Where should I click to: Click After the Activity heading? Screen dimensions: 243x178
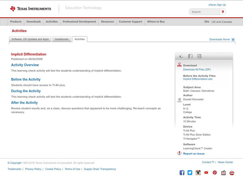[24, 102]
